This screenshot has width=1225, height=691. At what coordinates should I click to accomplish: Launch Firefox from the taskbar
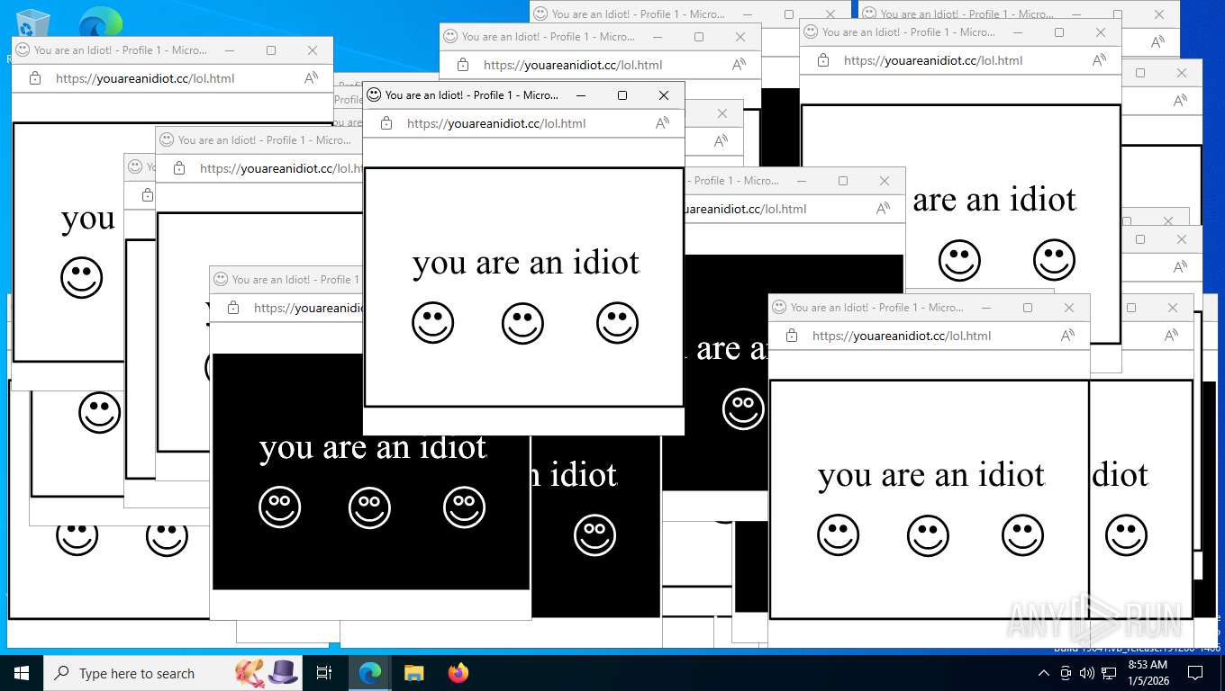[458, 673]
